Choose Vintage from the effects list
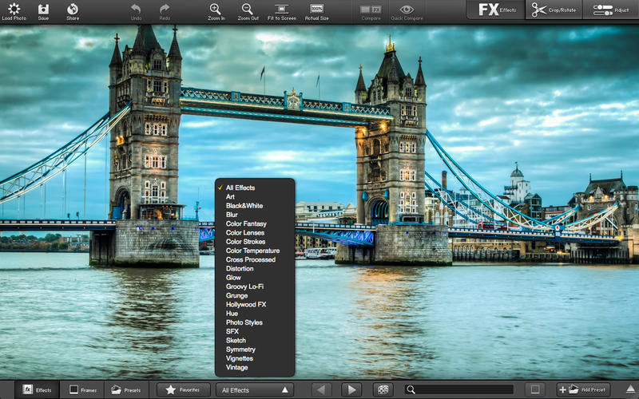Screen dimensions: 639x399 (237, 367)
